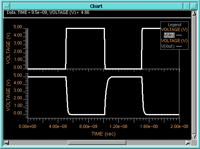Click the vertical scrollbar up arrow

[194, 14]
